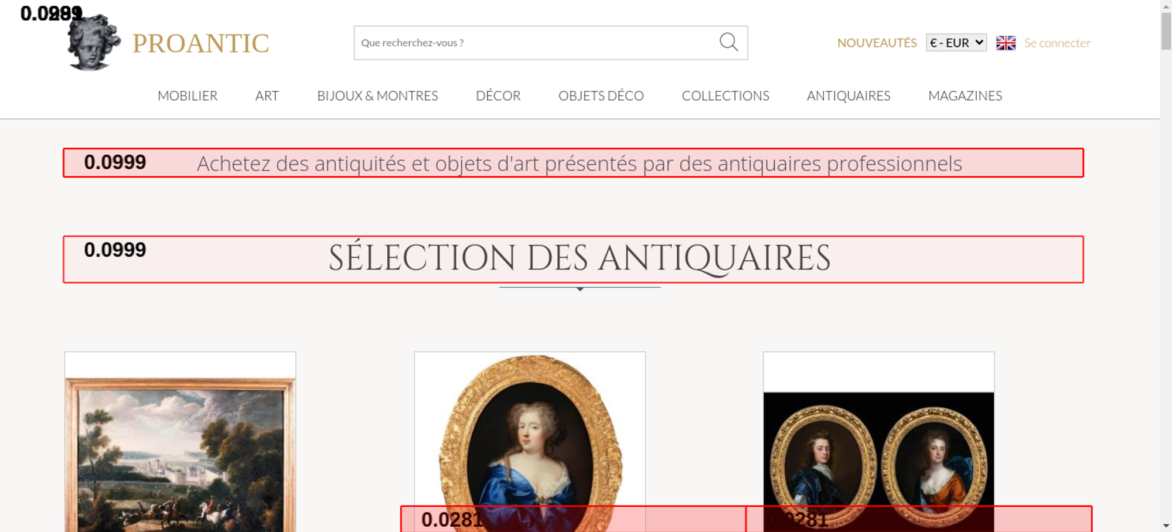
Task: Click the search field 'Que recherchez-vous ?'
Action: [x=533, y=43]
